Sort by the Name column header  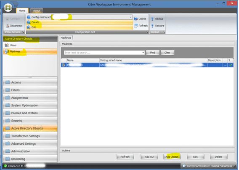(83, 60)
